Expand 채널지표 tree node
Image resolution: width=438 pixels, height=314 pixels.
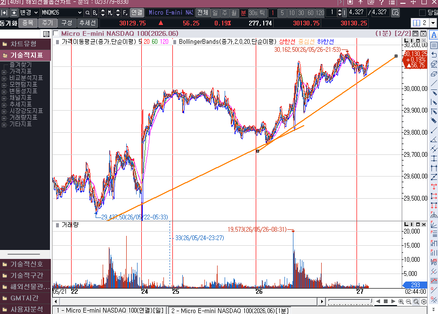tap(4, 98)
